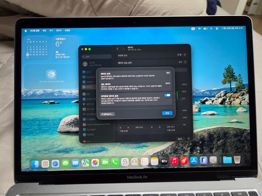This screenshot has height=196, width=262.
Task: Click the info icon beside 배터리 성능 상태
Action: point(185,62)
